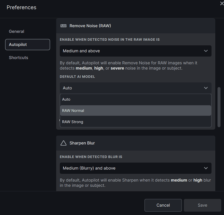Close the Preferences dialog with X

222,3
